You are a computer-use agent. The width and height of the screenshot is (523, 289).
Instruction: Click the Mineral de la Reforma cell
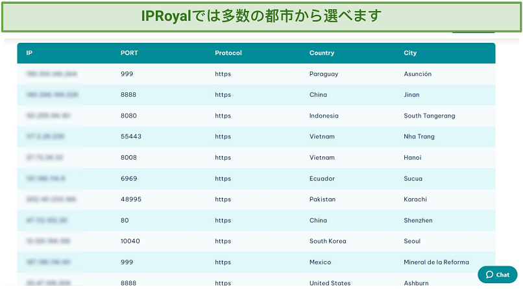tap(436, 262)
